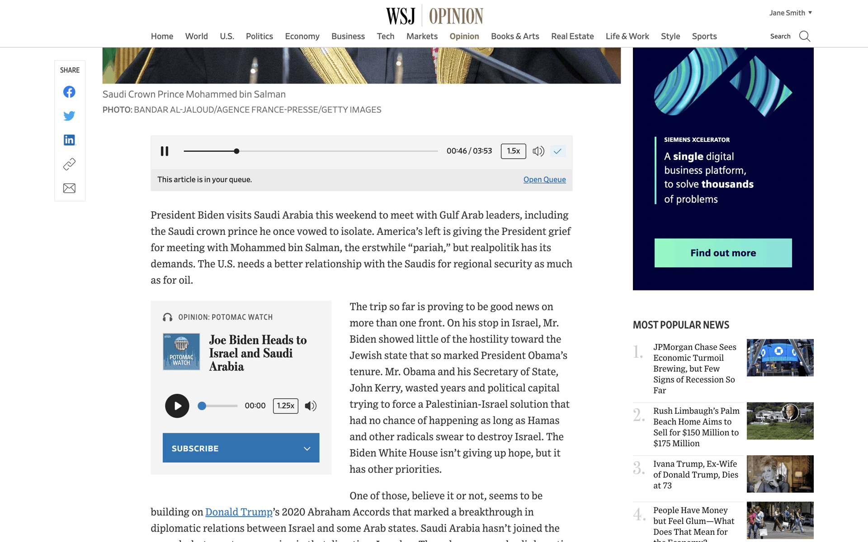The width and height of the screenshot is (868, 542).
Task: Expand the Subscribe dropdown
Action: (x=241, y=448)
